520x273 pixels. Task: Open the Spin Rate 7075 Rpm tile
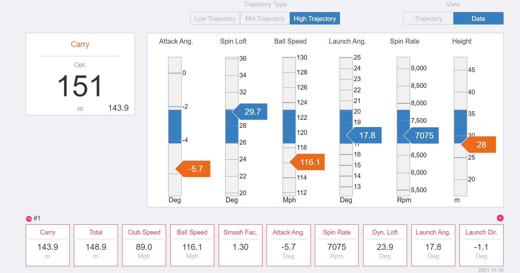click(x=337, y=245)
